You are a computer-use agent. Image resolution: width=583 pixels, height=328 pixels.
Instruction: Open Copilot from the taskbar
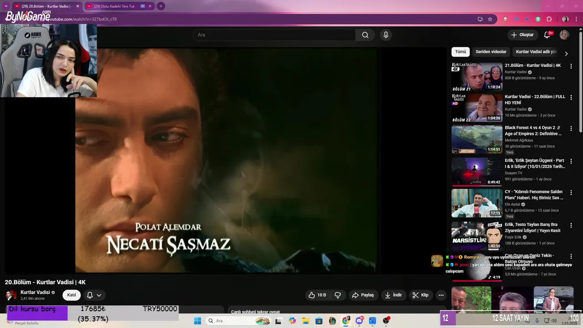(x=292, y=321)
